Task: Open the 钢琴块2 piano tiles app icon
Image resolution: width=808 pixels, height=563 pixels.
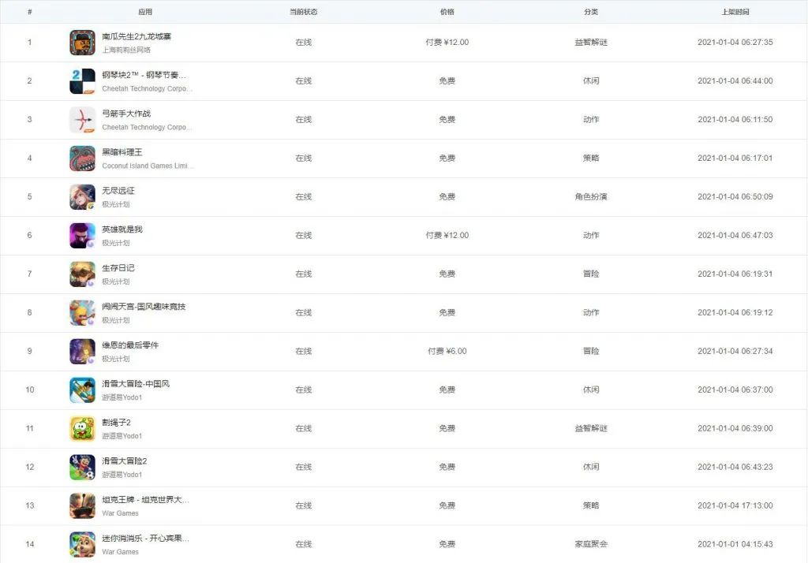Action: click(82, 81)
